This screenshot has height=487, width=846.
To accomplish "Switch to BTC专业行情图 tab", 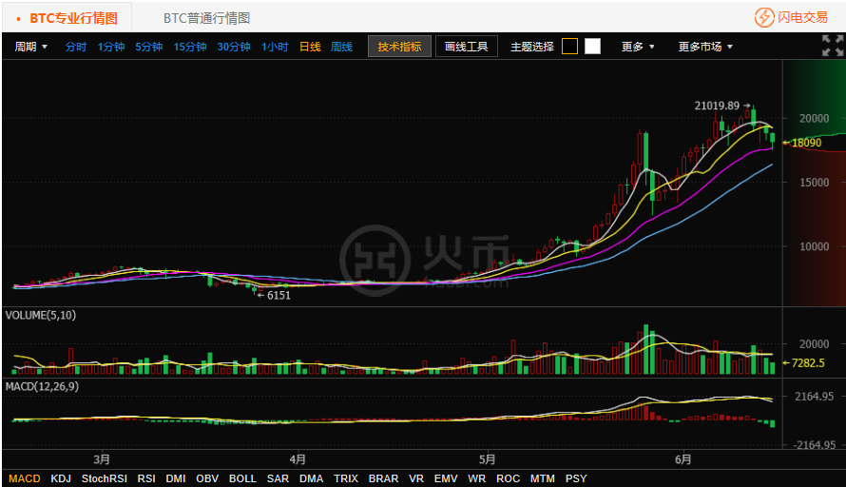I will click(x=73, y=18).
